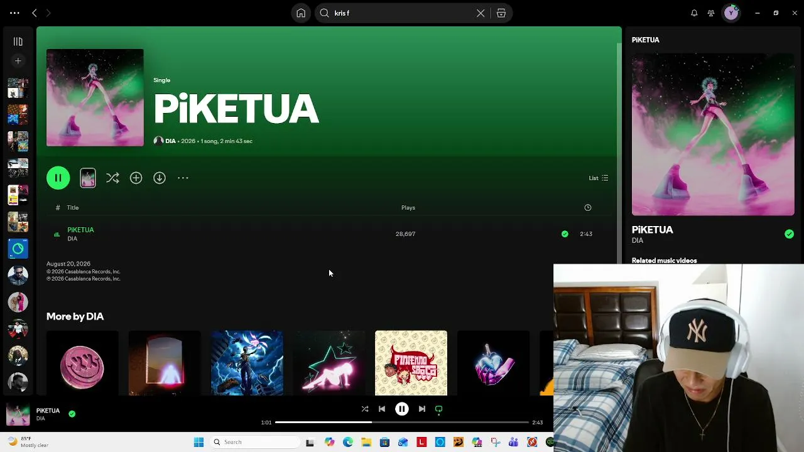The height and width of the screenshot is (452, 804).
Task: Open the More by DIA section heading
Action: coord(75,316)
